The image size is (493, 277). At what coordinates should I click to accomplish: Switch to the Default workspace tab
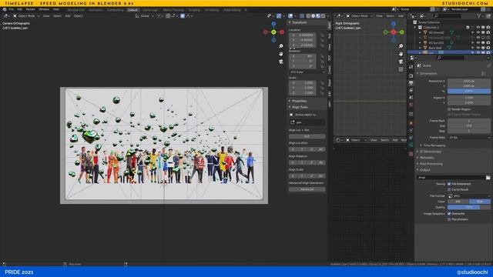point(132,10)
